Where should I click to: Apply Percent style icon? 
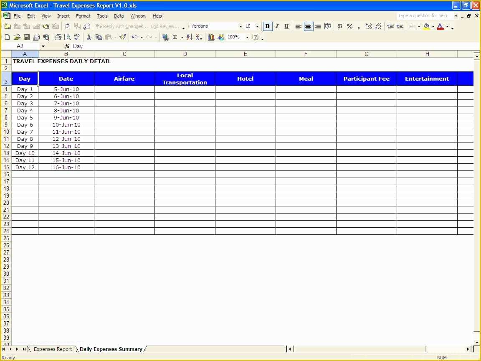[350, 26]
